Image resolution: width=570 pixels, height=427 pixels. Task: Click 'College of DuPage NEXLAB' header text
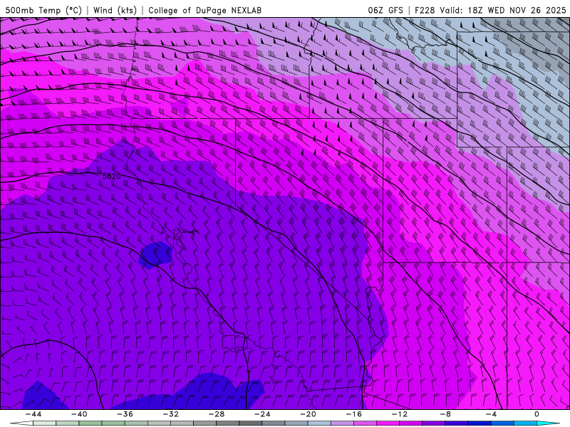[x=204, y=10]
